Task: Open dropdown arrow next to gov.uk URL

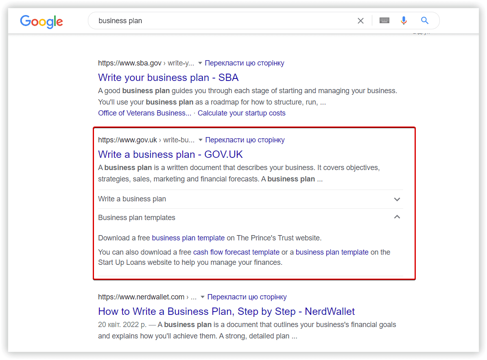Action: (200, 140)
